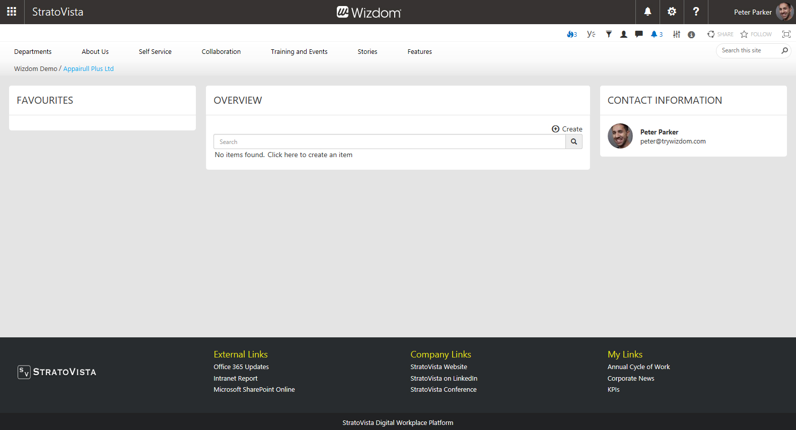Open Microsoft SharePoint Online link

(x=254, y=389)
